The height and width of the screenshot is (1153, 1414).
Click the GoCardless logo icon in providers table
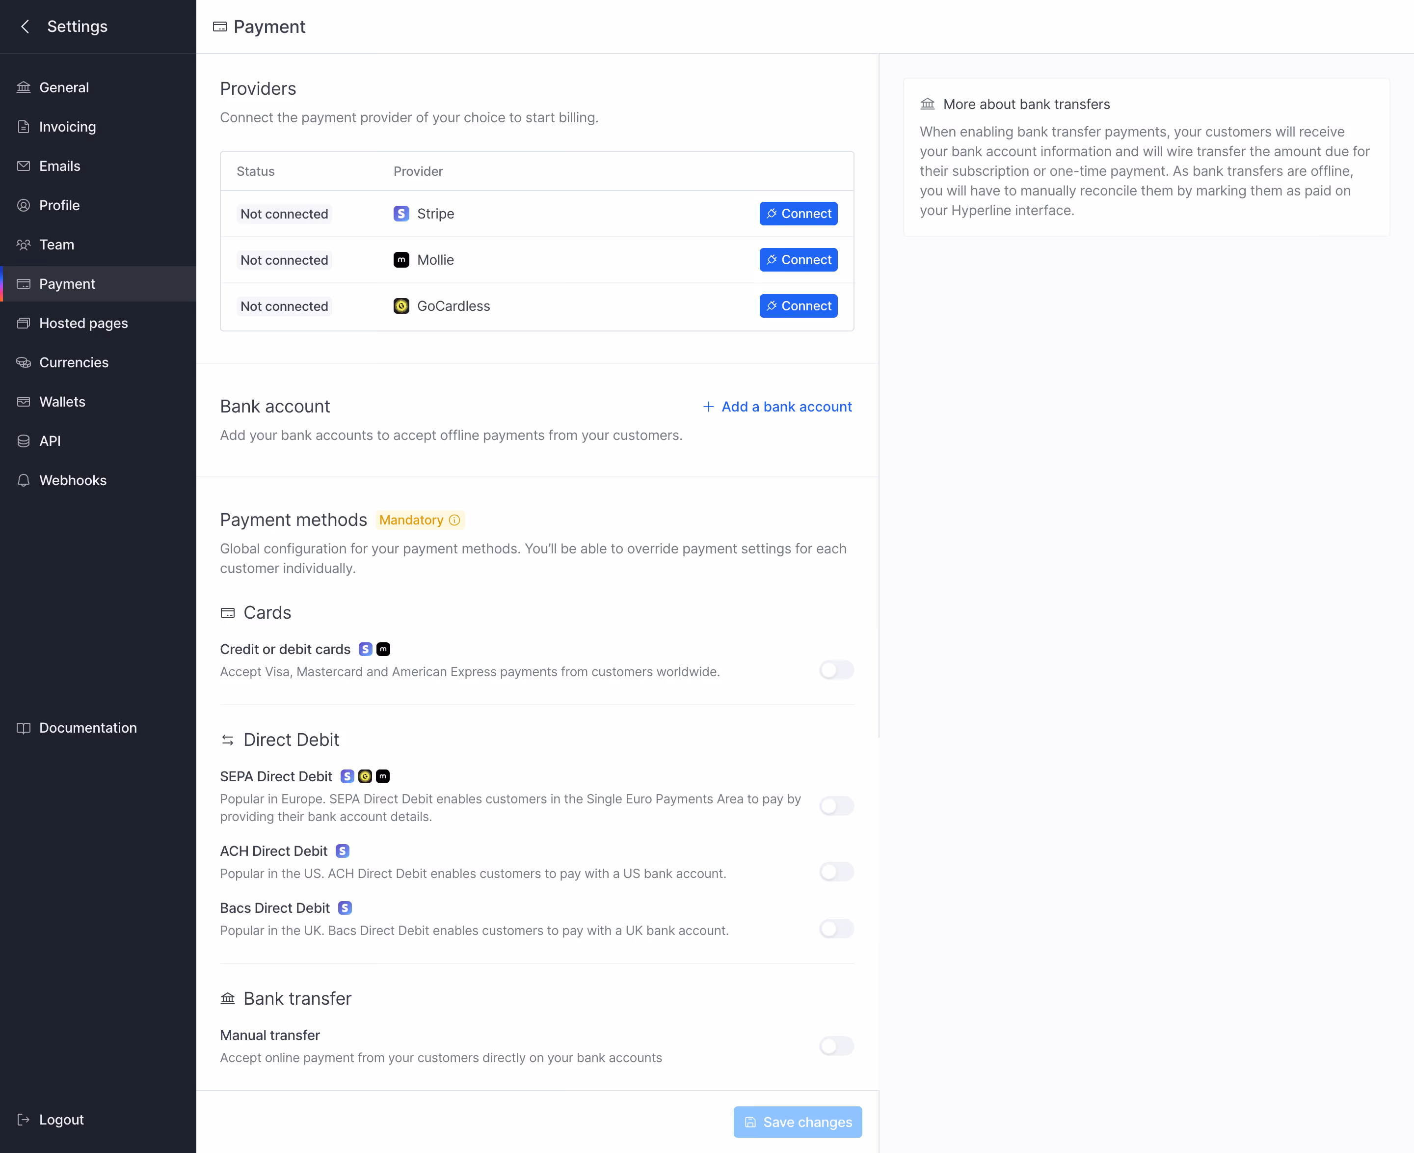point(401,306)
